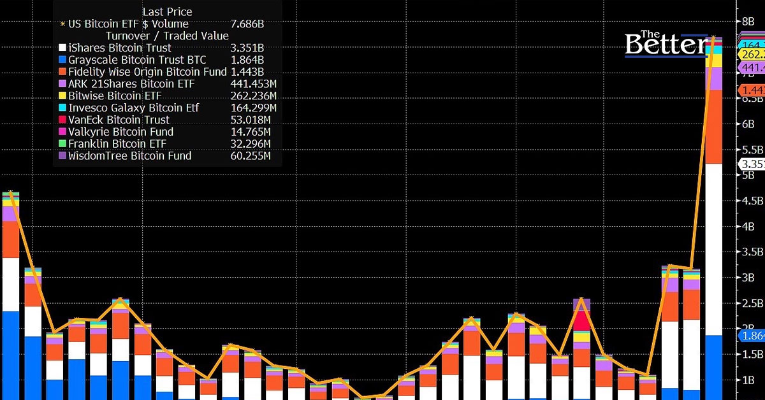Click the orange Fidelity Wise Origin legend swatch
This screenshot has width=765, height=400.
(x=62, y=72)
